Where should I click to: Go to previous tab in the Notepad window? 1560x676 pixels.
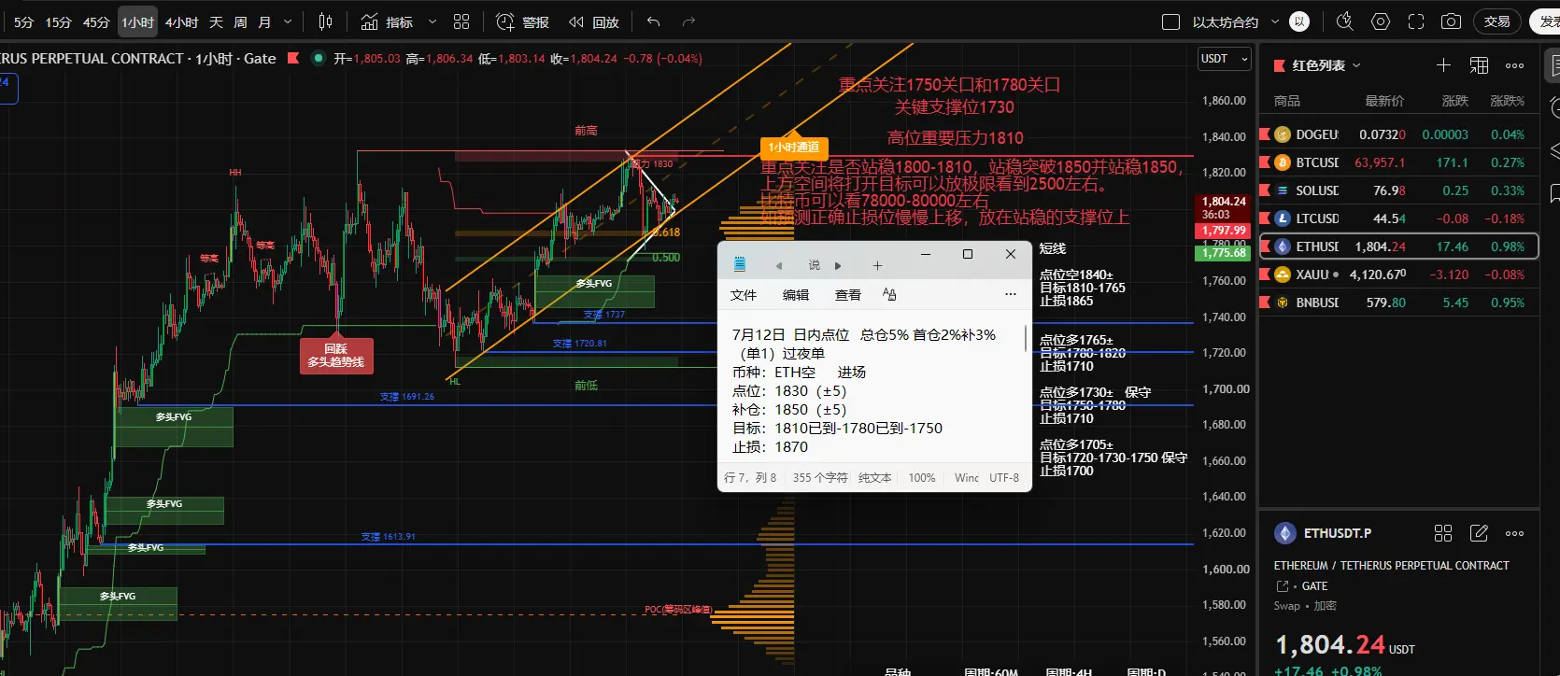[779, 266]
